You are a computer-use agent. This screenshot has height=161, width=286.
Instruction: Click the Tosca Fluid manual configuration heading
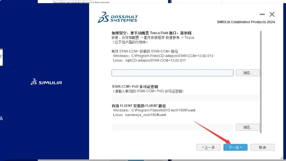click(151, 33)
